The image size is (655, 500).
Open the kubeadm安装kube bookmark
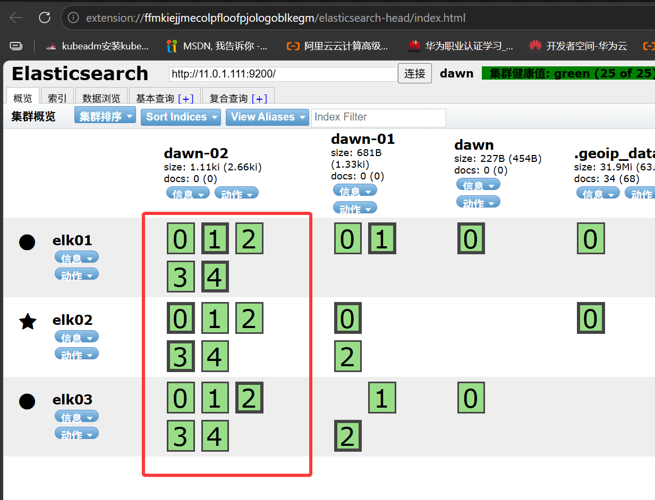click(x=97, y=46)
